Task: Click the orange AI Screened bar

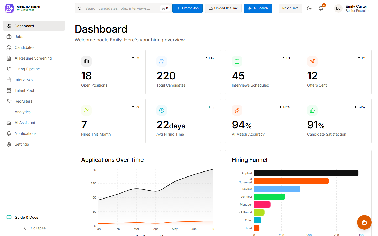Action: (291, 181)
